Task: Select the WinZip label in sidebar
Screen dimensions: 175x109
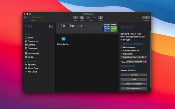Action: pos(31,57)
